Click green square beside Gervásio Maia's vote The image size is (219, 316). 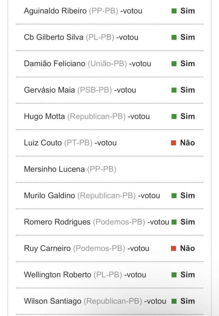pos(174,90)
